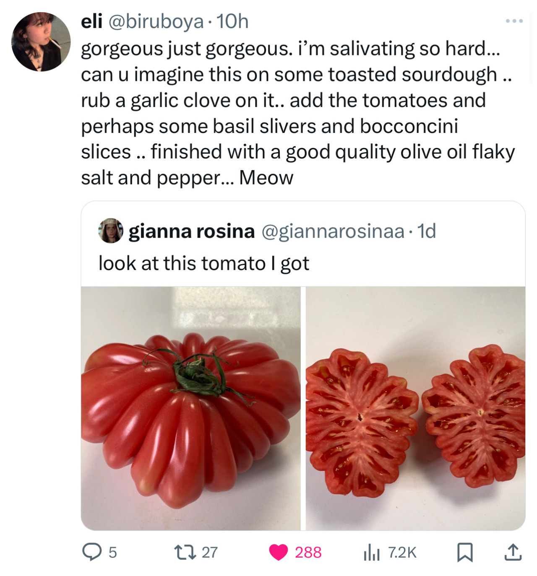Open eli display name
The width and height of the screenshot is (537, 576).
click(92, 21)
